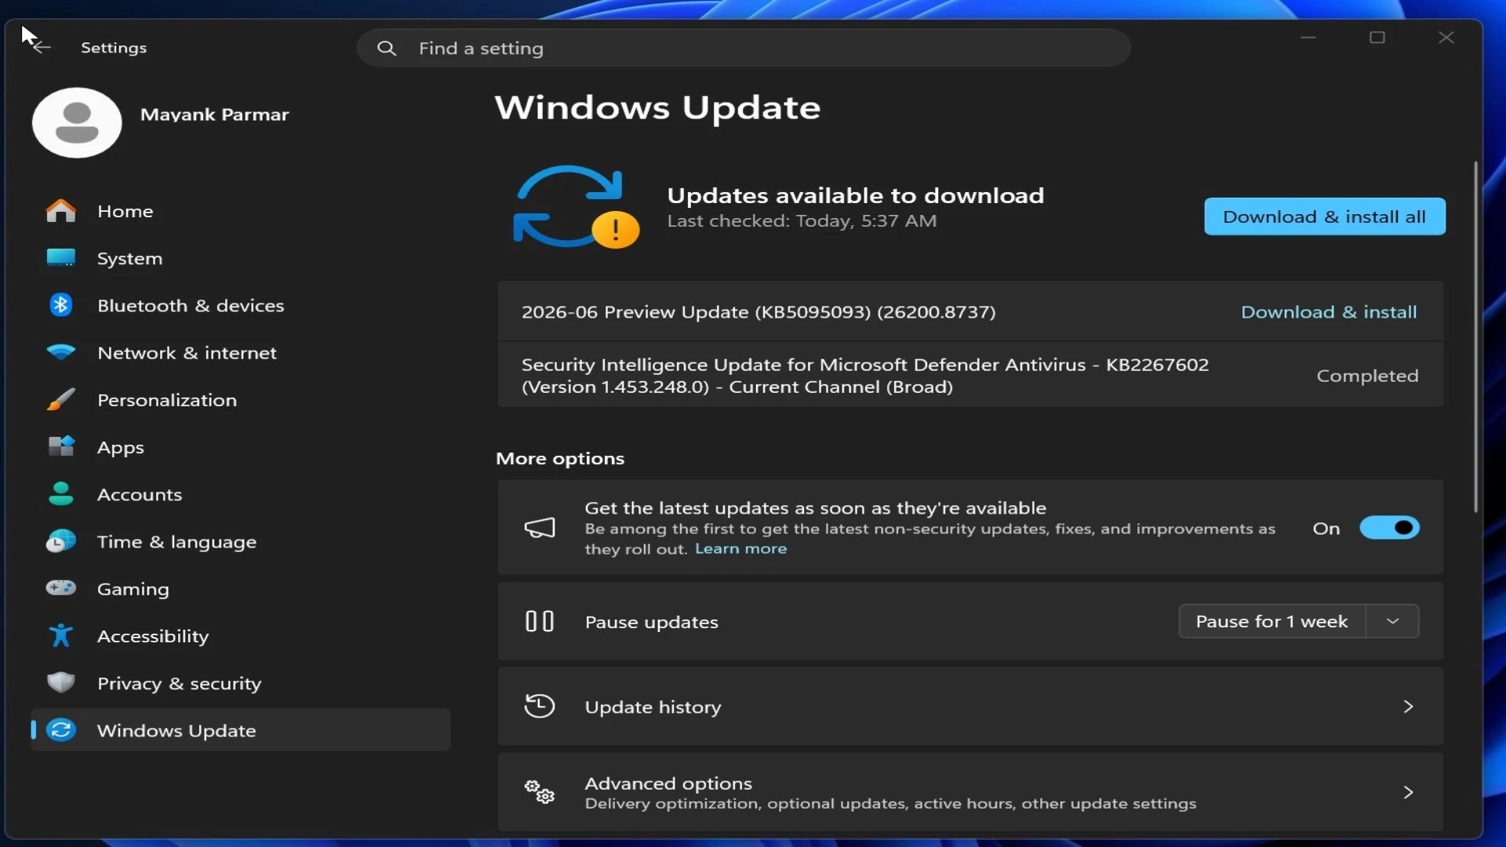Screen dimensions: 1506x847
Task: Click the Update history clock icon
Action: 540,707
